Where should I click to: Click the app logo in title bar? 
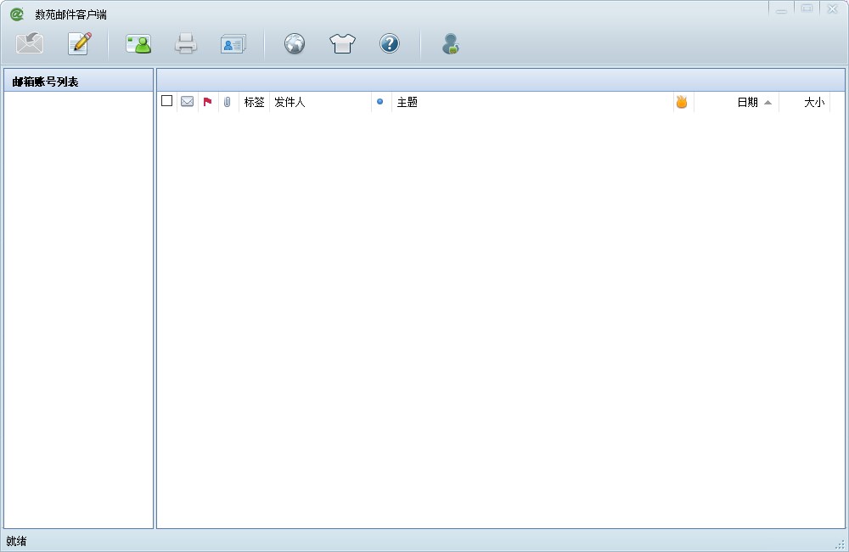17,14
